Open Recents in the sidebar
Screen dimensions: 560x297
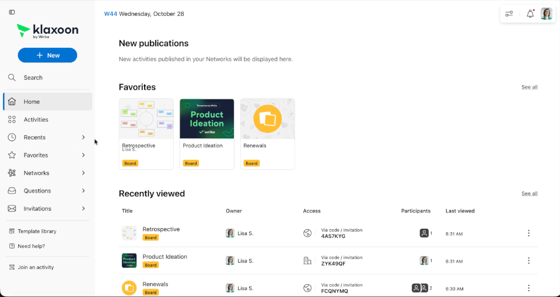click(x=47, y=137)
